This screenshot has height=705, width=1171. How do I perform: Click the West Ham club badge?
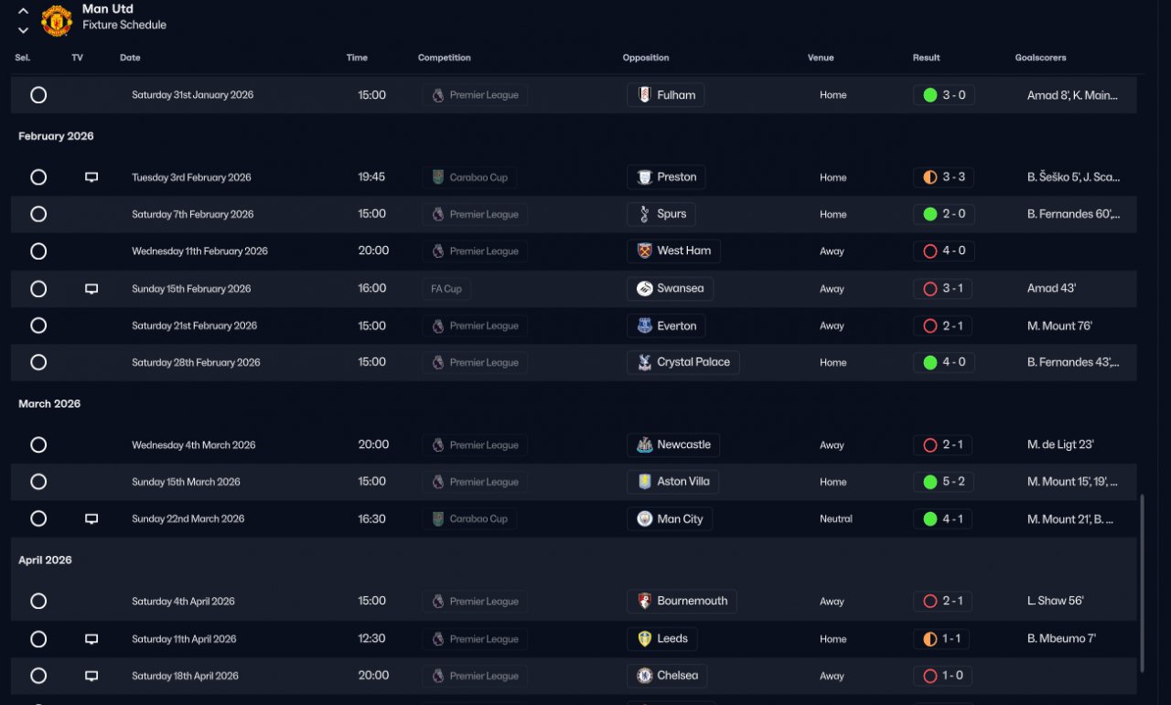point(644,251)
